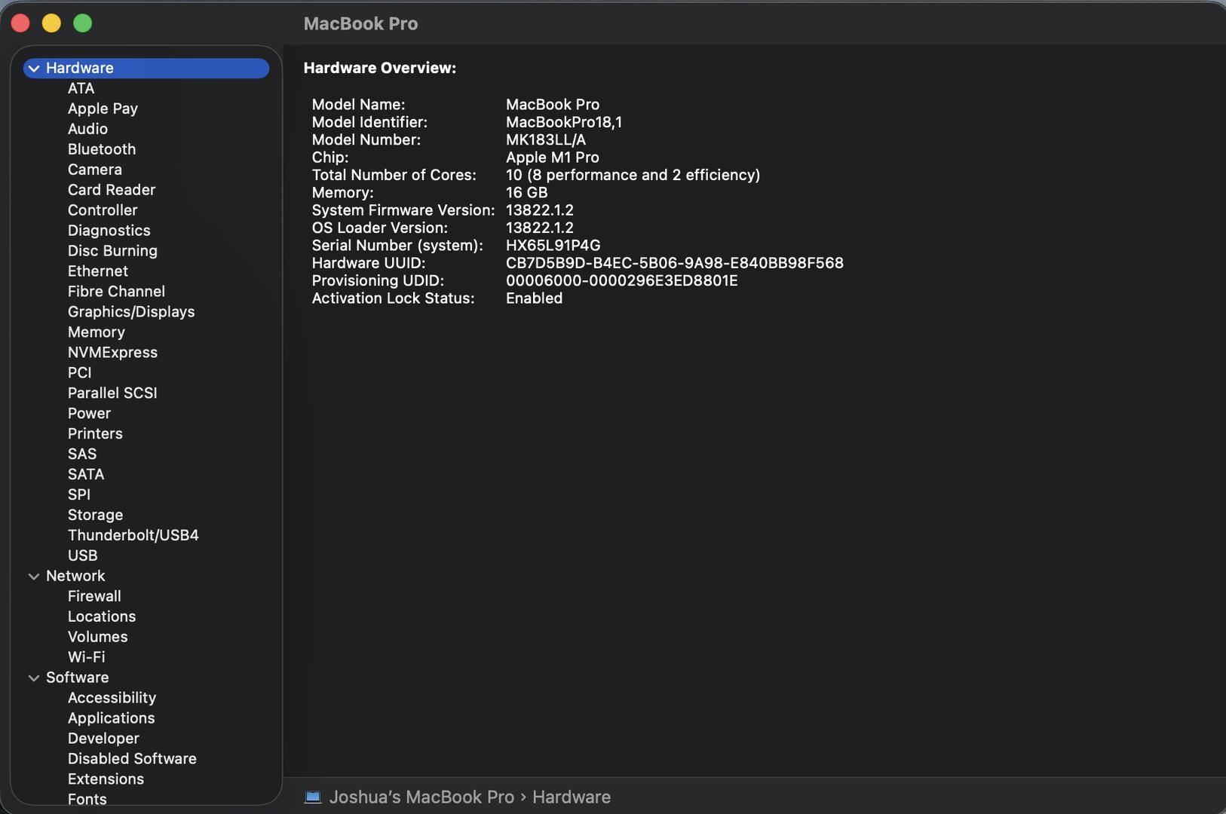Click the yellow minimize window button

(x=51, y=23)
